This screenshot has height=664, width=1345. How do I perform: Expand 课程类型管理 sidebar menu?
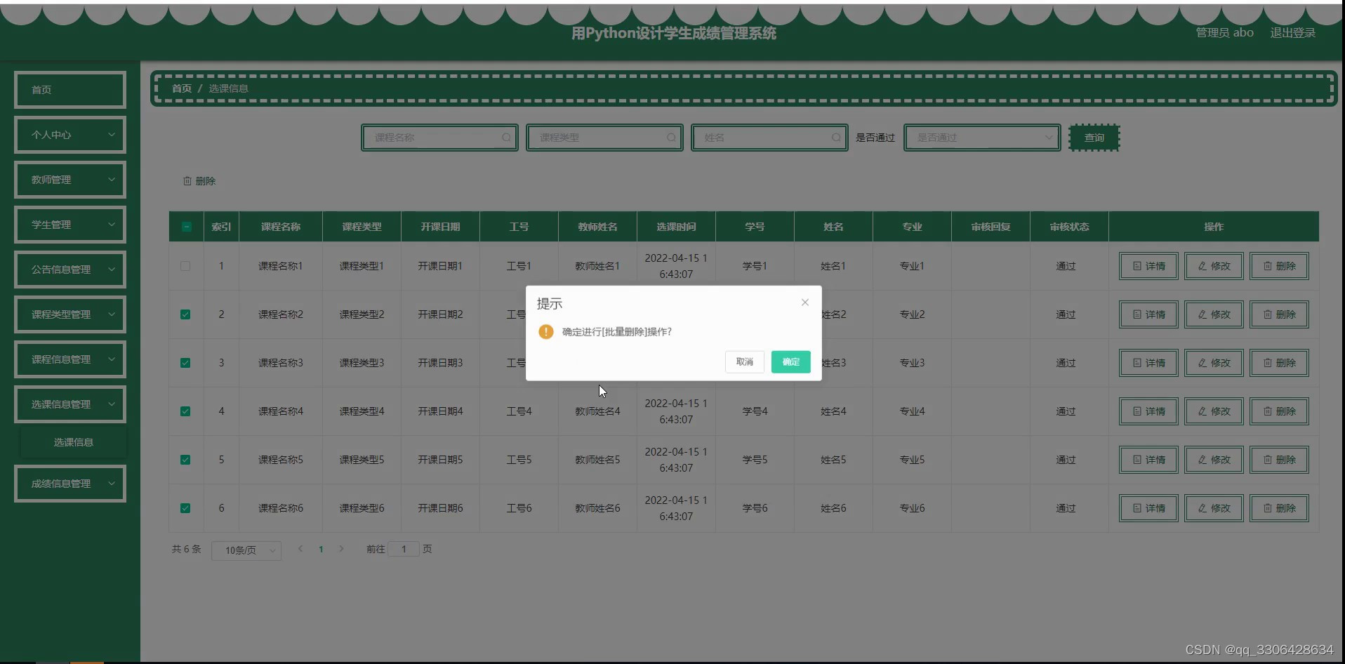70,314
